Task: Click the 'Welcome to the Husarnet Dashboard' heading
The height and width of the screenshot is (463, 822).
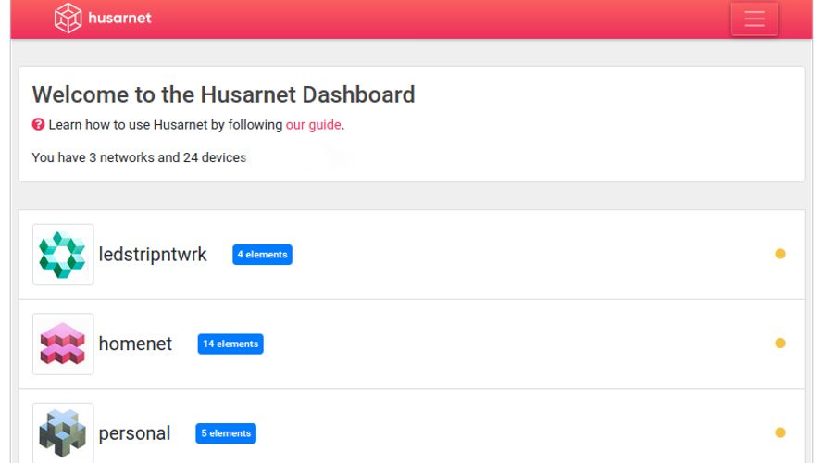Action: click(x=223, y=94)
